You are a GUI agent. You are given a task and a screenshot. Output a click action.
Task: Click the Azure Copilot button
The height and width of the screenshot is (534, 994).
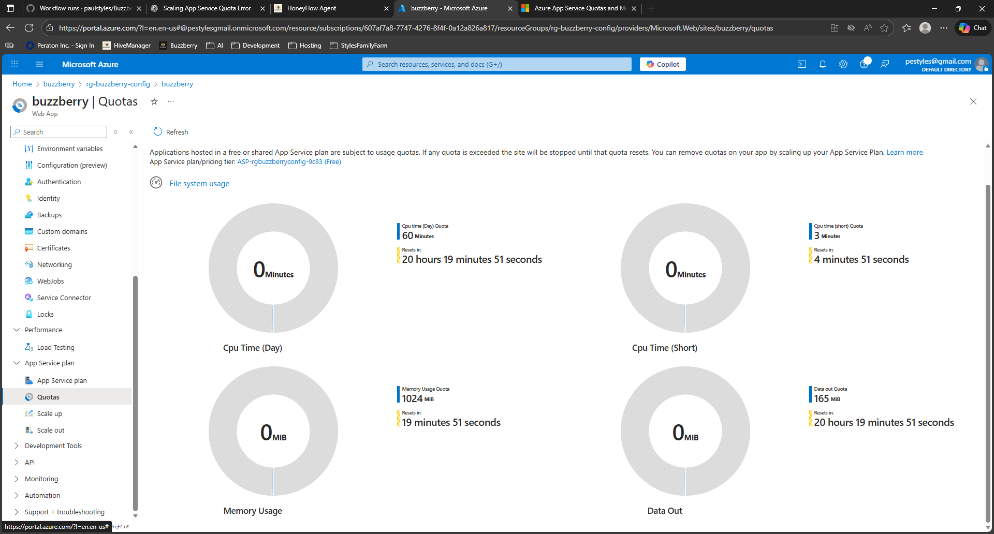coord(663,64)
